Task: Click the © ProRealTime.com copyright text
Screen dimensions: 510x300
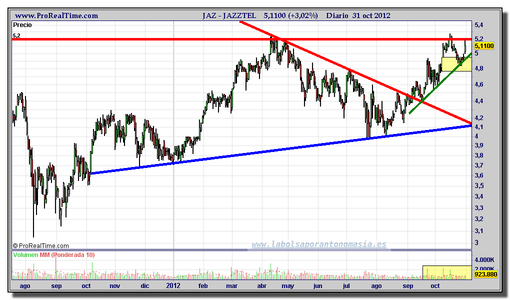Action: pyautogui.click(x=40, y=246)
